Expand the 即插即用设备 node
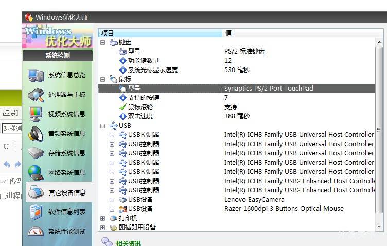Screen dimensions: 387x246 pyautogui.click(x=102, y=227)
